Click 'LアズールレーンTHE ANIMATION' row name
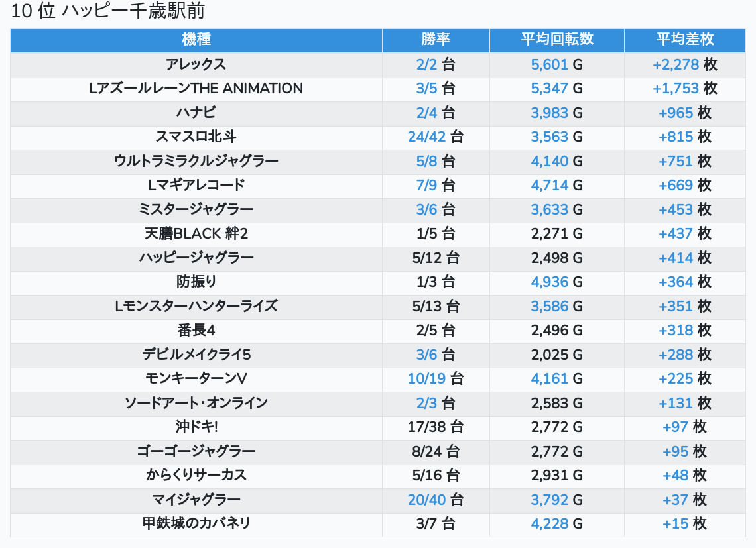The height and width of the screenshot is (548, 756). pos(196,89)
